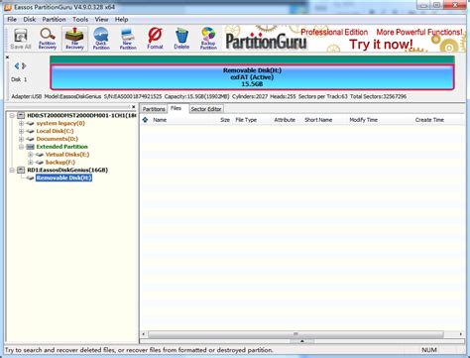Expand the Local Disk(C:) node

21,131
